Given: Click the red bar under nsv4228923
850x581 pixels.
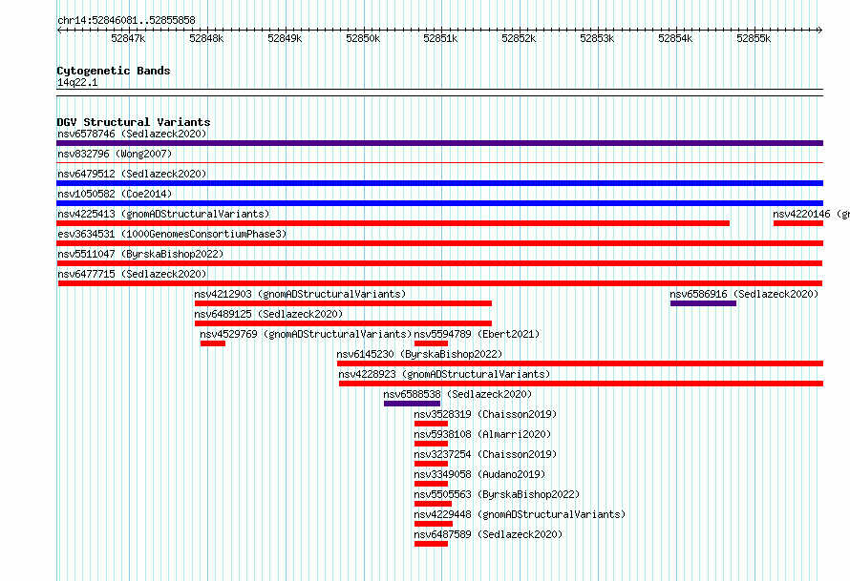Looking at the screenshot, I should pos(581,384).
